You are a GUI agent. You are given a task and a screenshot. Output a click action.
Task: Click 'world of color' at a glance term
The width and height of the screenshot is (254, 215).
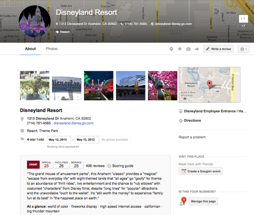58,207
